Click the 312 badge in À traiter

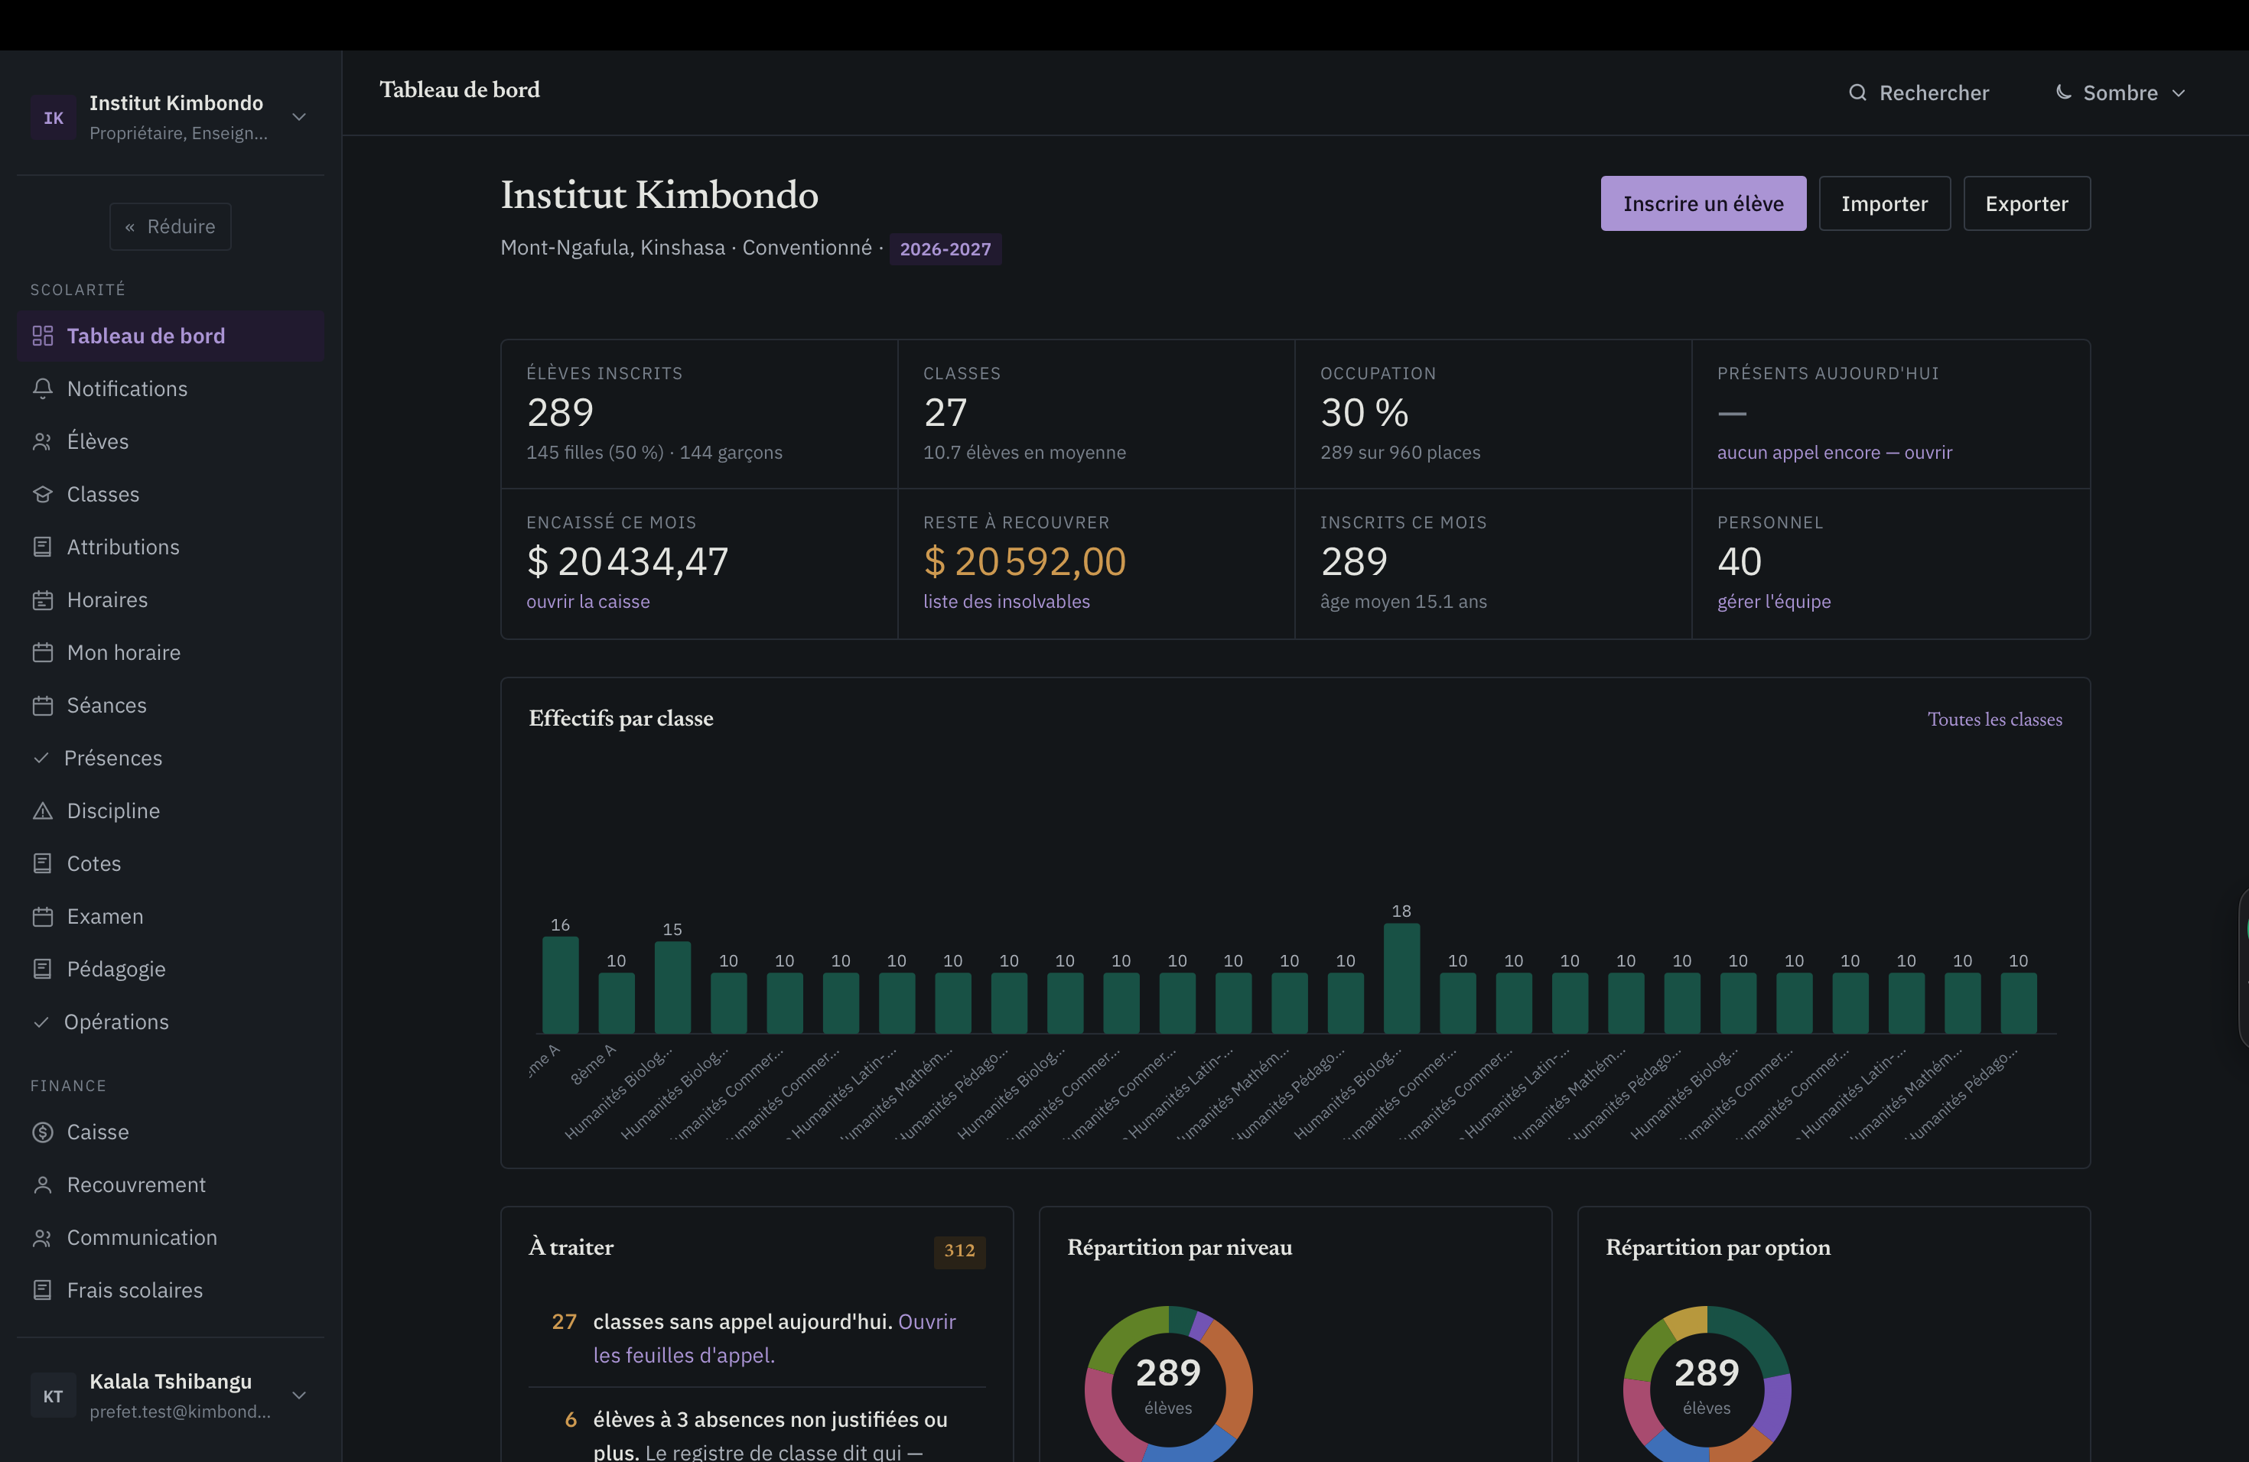click(959, 1250)
